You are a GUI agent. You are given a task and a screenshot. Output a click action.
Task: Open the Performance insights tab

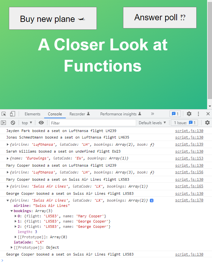[121, 114]
